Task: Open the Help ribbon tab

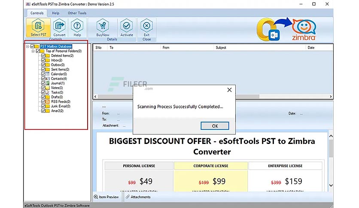Action: pos(56,13)
